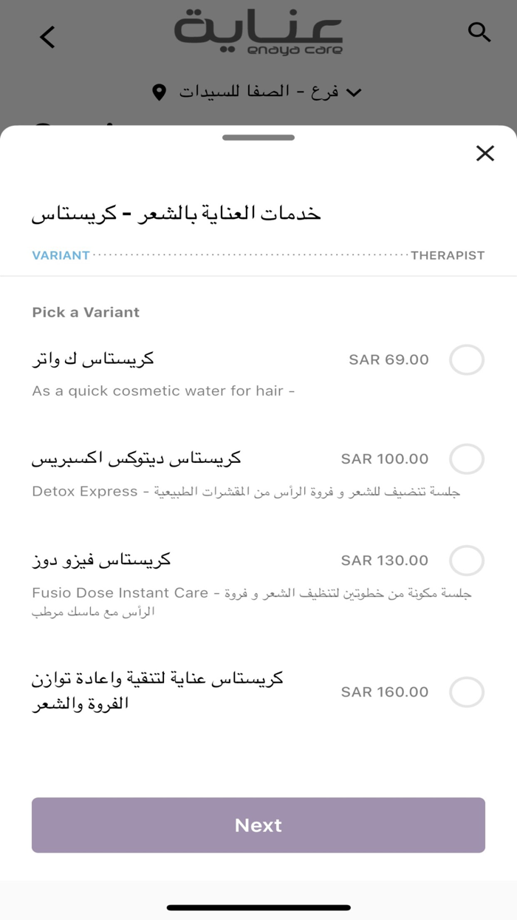
Task: Tap the X icon on the bottom sheet
Action: 485,153
